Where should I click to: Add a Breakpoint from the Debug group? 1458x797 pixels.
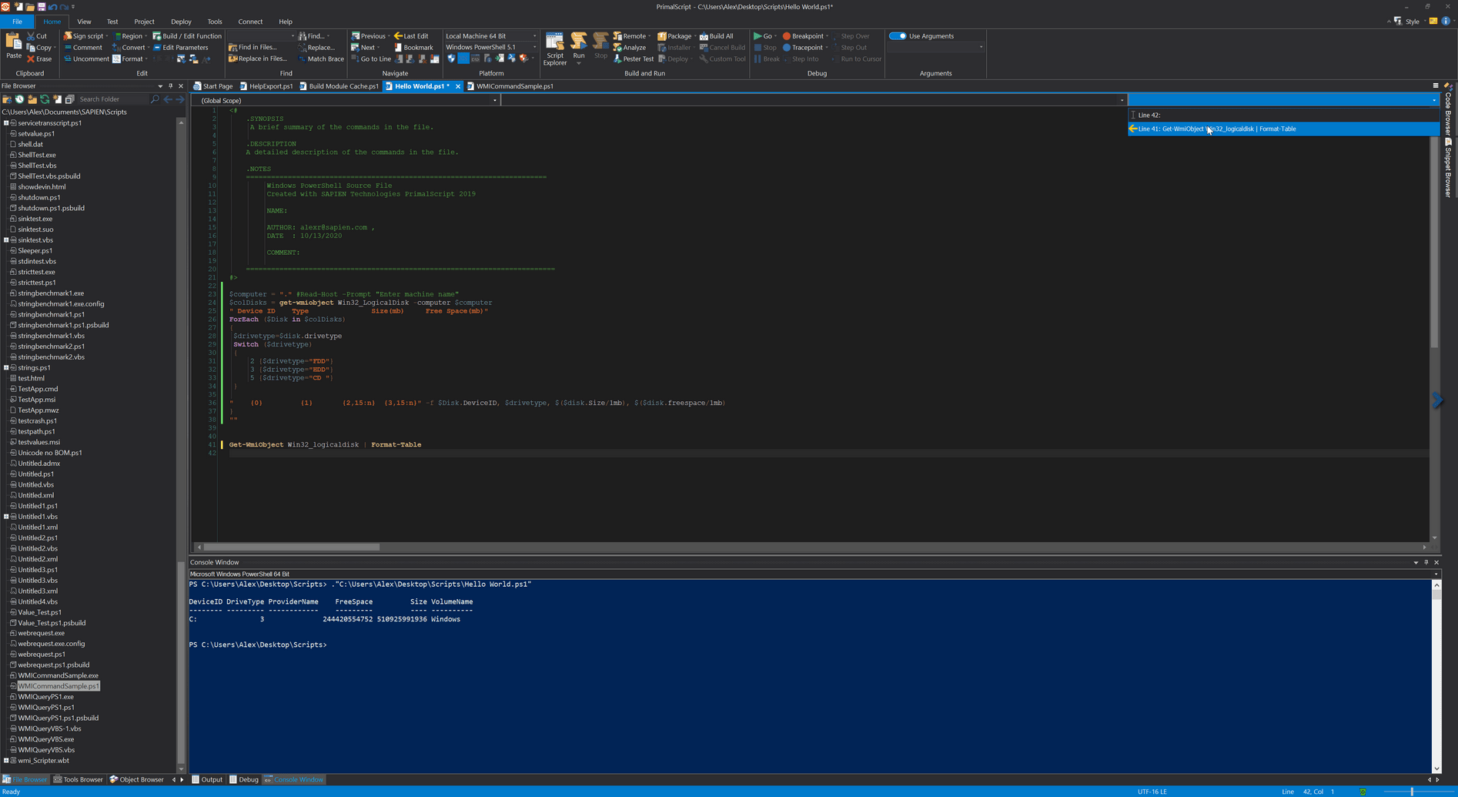click(804, 36)
